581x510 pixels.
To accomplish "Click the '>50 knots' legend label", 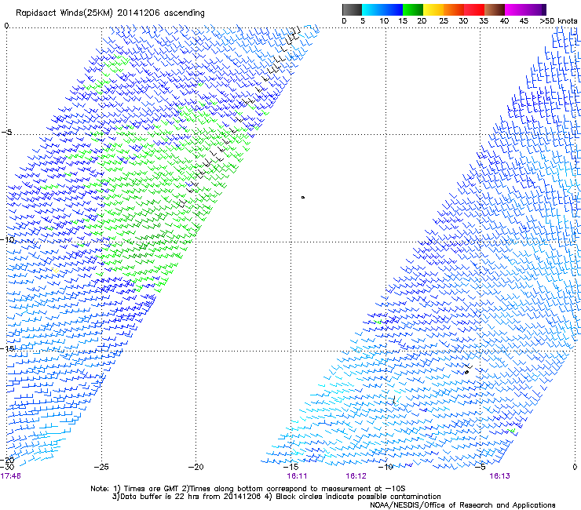I will [558, 21].
